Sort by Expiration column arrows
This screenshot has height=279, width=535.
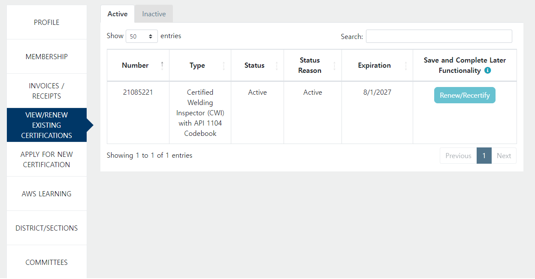click(x=405, y=66)
